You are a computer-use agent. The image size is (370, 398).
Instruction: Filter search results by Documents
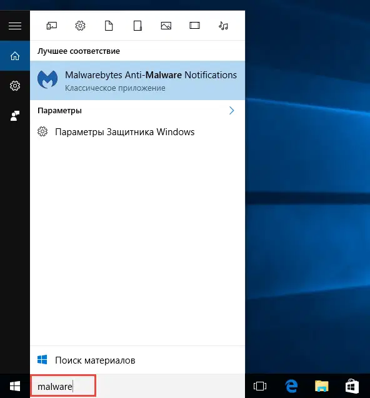point(109,26)
